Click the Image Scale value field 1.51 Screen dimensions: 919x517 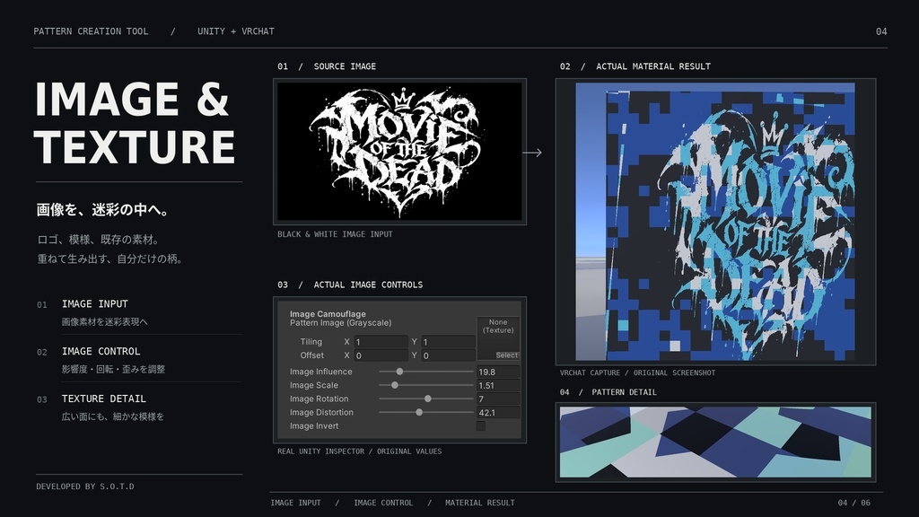pyautogui.click(x=498, y=385)
